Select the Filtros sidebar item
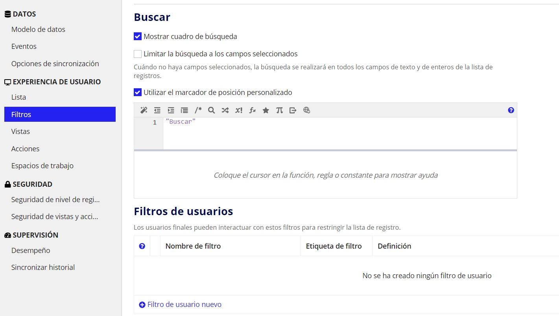The width and height of the screenshot is (559, 316). 60,114
